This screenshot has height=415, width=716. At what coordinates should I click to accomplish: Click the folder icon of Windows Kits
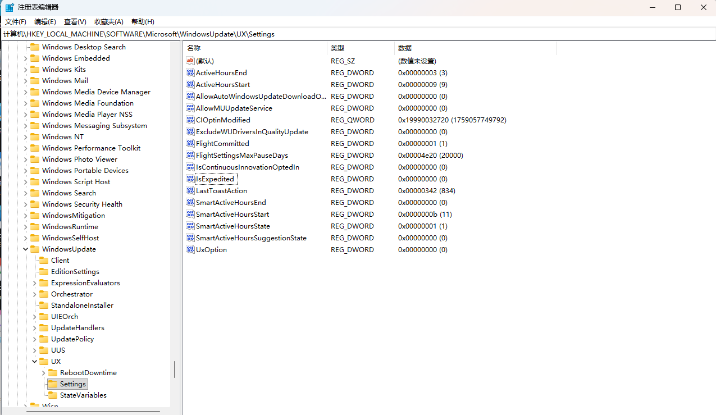35,69
